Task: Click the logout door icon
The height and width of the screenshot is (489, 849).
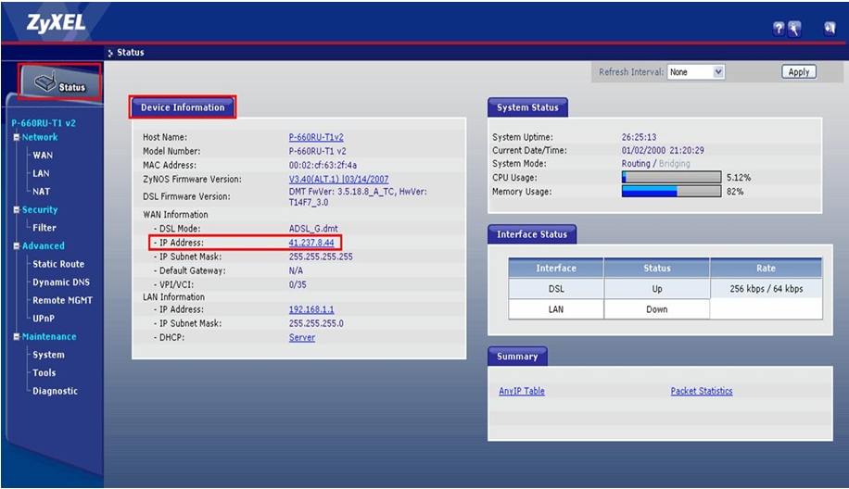Action: [x=830, y=28]
